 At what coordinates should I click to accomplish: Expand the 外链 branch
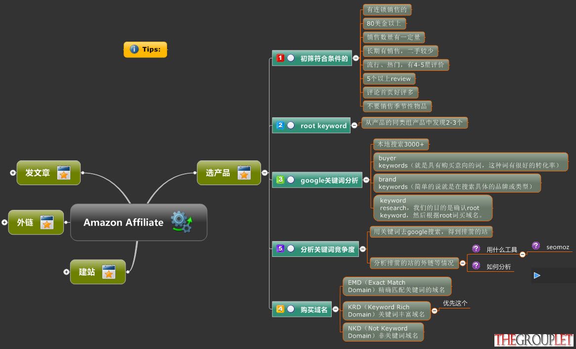4,222
